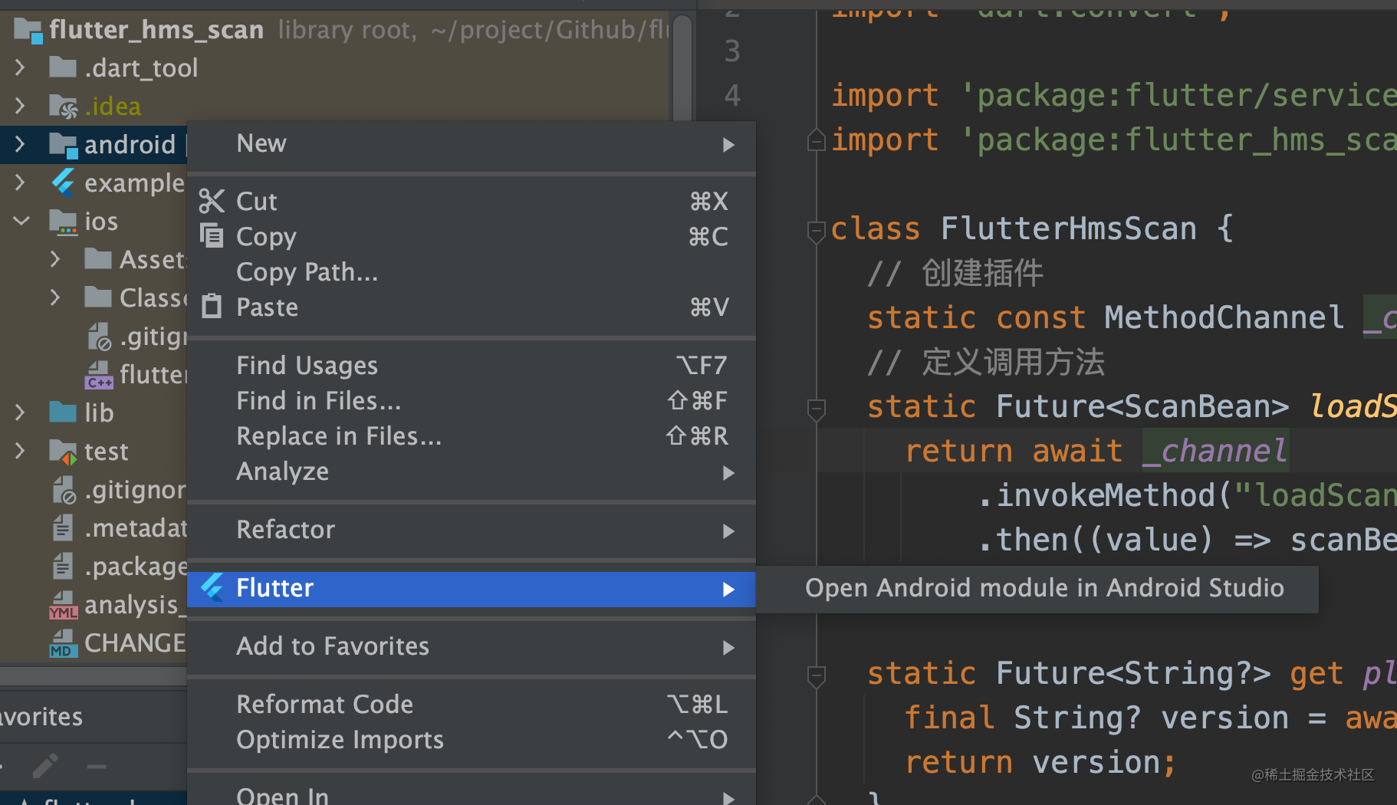Expand the .dart_tool folder
The image size is (1397, 805).
coord(21,67)
